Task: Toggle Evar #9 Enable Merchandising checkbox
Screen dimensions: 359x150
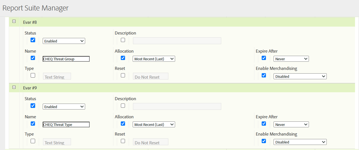Action: pos(264,141)
